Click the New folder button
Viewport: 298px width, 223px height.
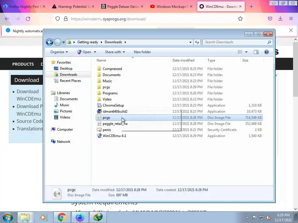(x=142, y=52)
